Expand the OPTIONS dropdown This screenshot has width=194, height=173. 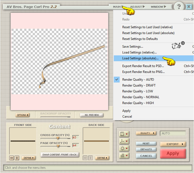(22, 115)
